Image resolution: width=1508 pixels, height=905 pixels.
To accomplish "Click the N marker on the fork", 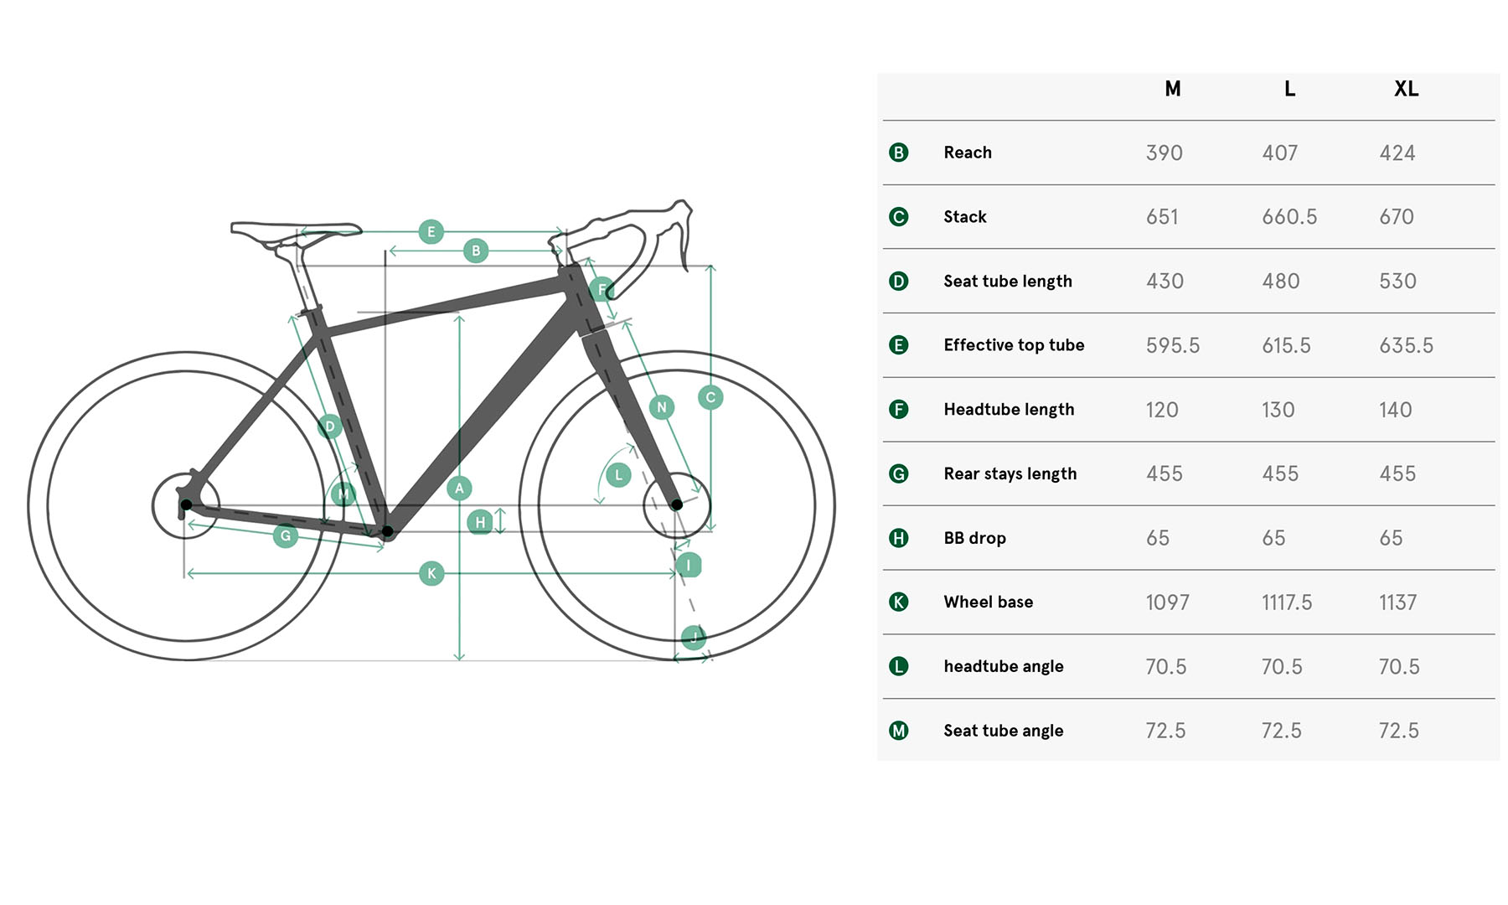I will [x=662, y=408].
